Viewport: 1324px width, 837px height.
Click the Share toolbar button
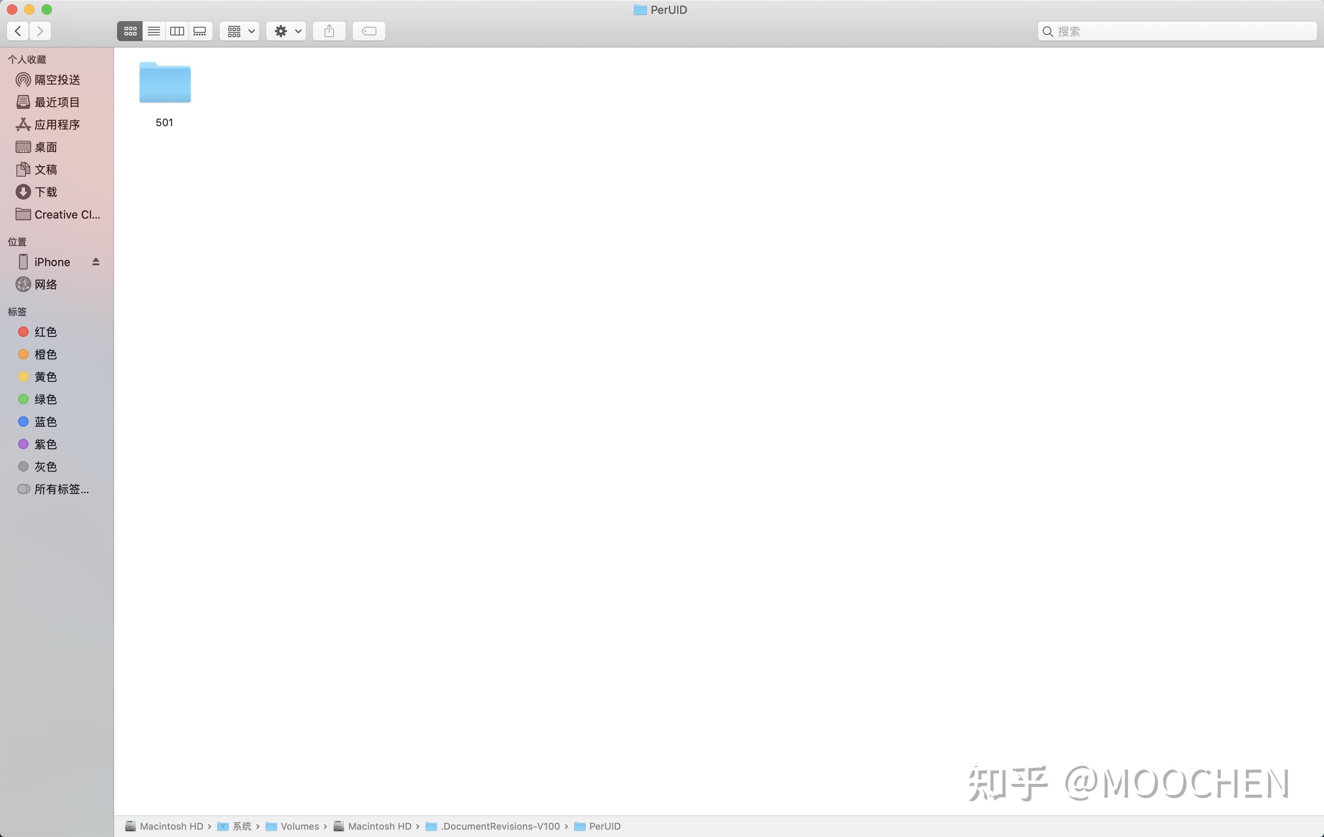(329, 32)
